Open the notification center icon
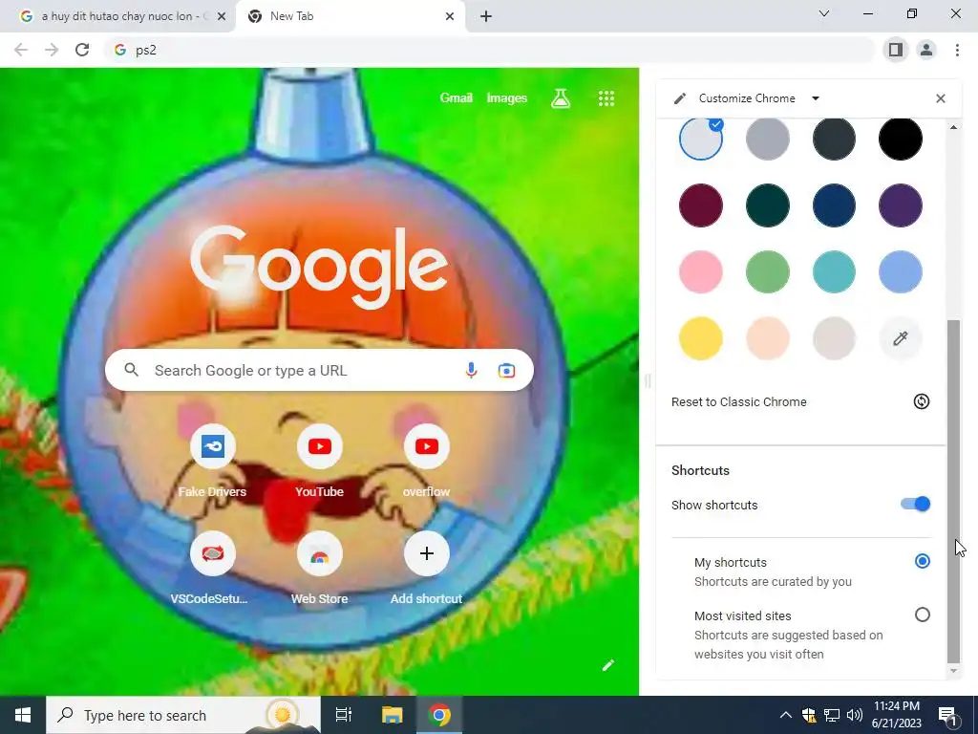Viewport: 978px width, 734px height. [948, 716]
